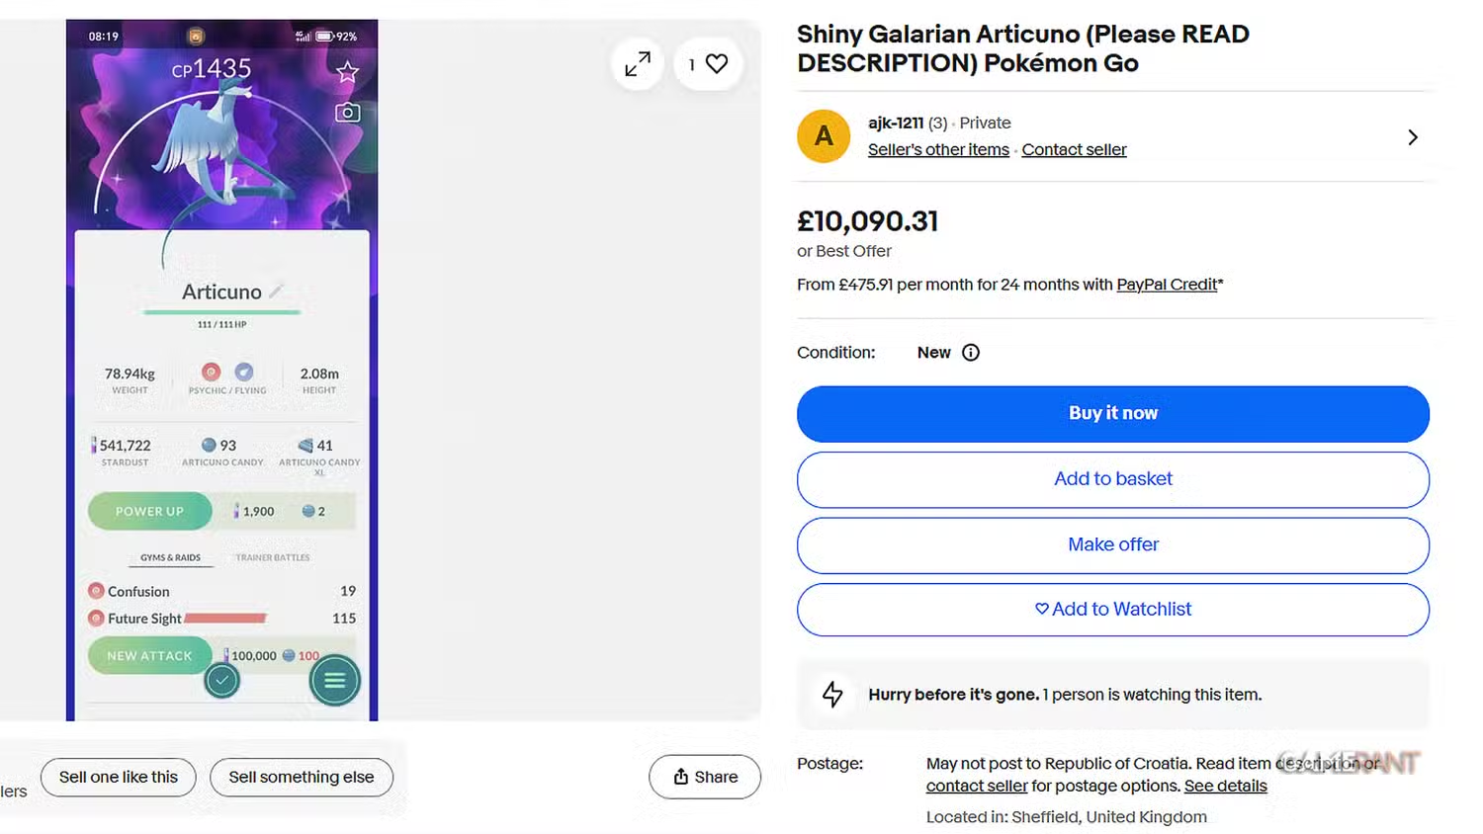The width and height of the screenshot is (1483, 834).
Task: Open See details postage link
Action: point(1225,786)
